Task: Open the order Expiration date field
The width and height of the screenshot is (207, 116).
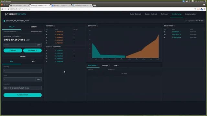Action: [23, 88]
